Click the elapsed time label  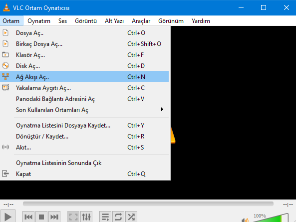[x=8, y=204]
